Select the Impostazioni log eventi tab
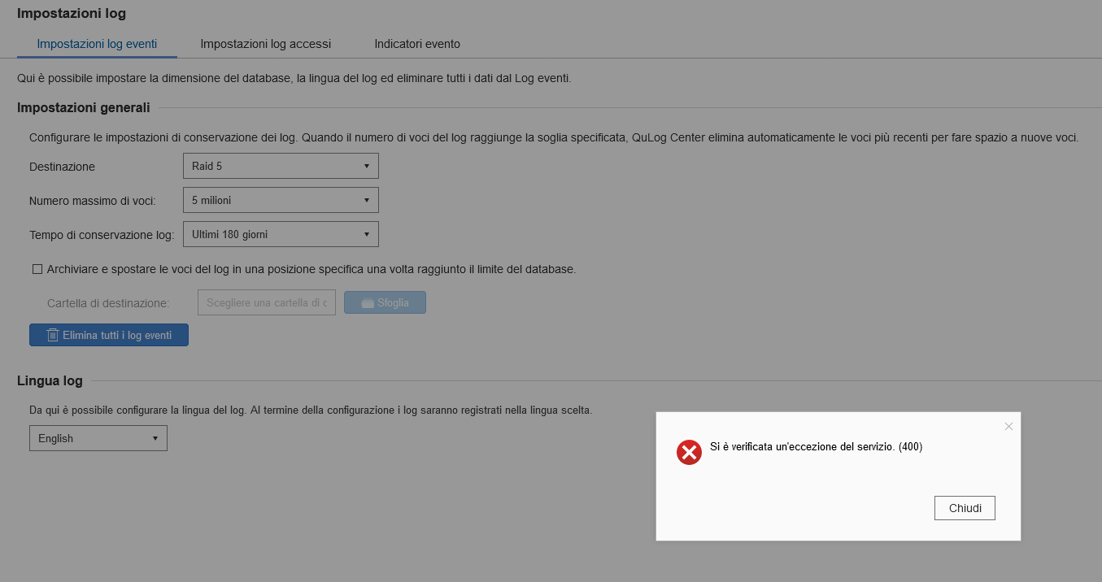Screen dimensions: 1102x582 97,44
